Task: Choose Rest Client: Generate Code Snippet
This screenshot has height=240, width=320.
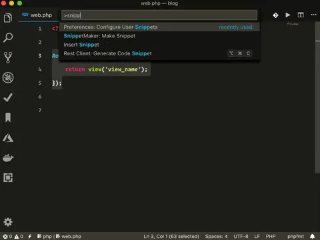Action: click(x=159, y=53)
